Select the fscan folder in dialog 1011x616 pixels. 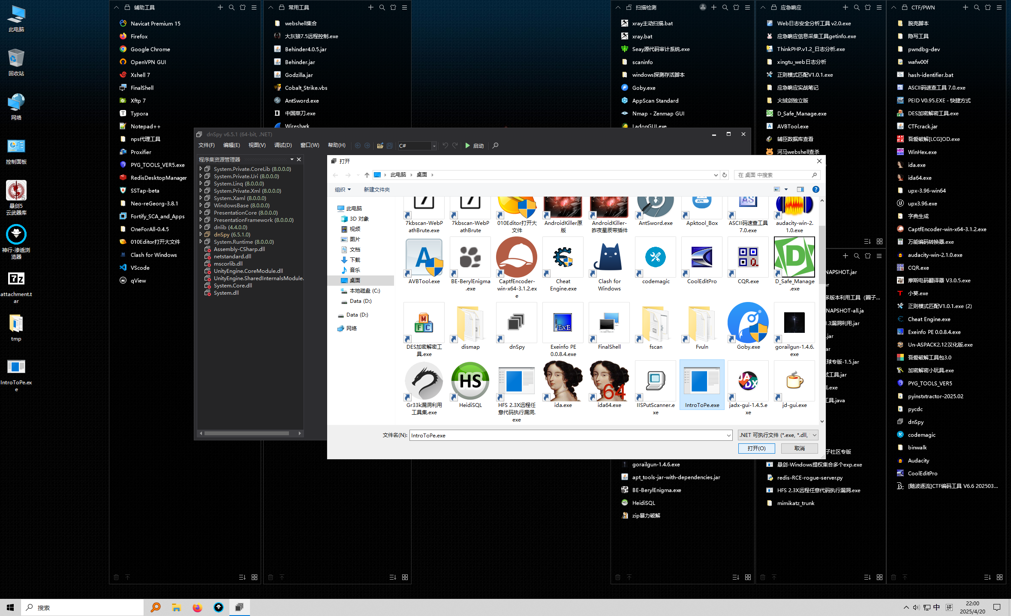pos(656,326)
